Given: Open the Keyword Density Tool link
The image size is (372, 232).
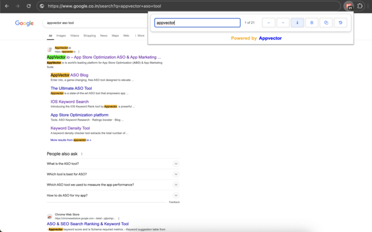Looking at the screenshot, I should pos(70,128).
